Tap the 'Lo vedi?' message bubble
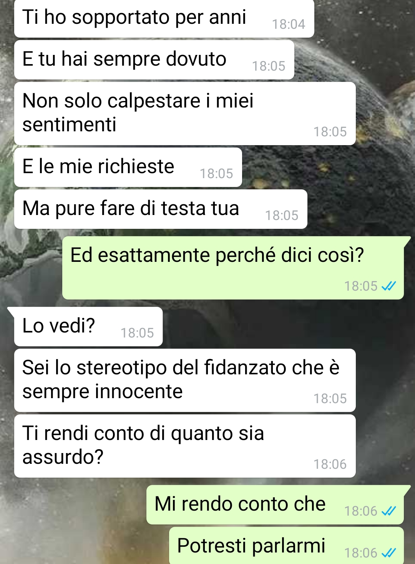Viewport: 415px width, 564px height. (x=88, y=327)
